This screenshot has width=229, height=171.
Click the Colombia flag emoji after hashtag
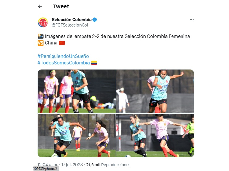click(x=94, y=63)
